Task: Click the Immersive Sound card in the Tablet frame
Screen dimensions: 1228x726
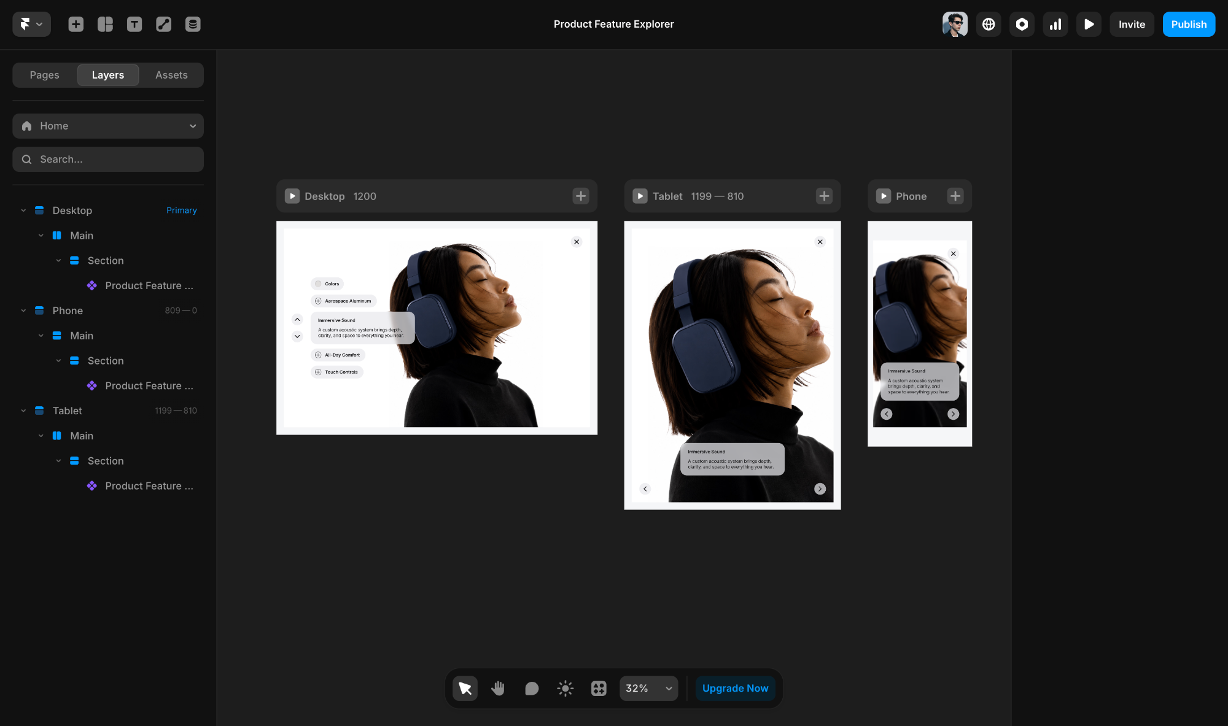Action: coord(732,459)
